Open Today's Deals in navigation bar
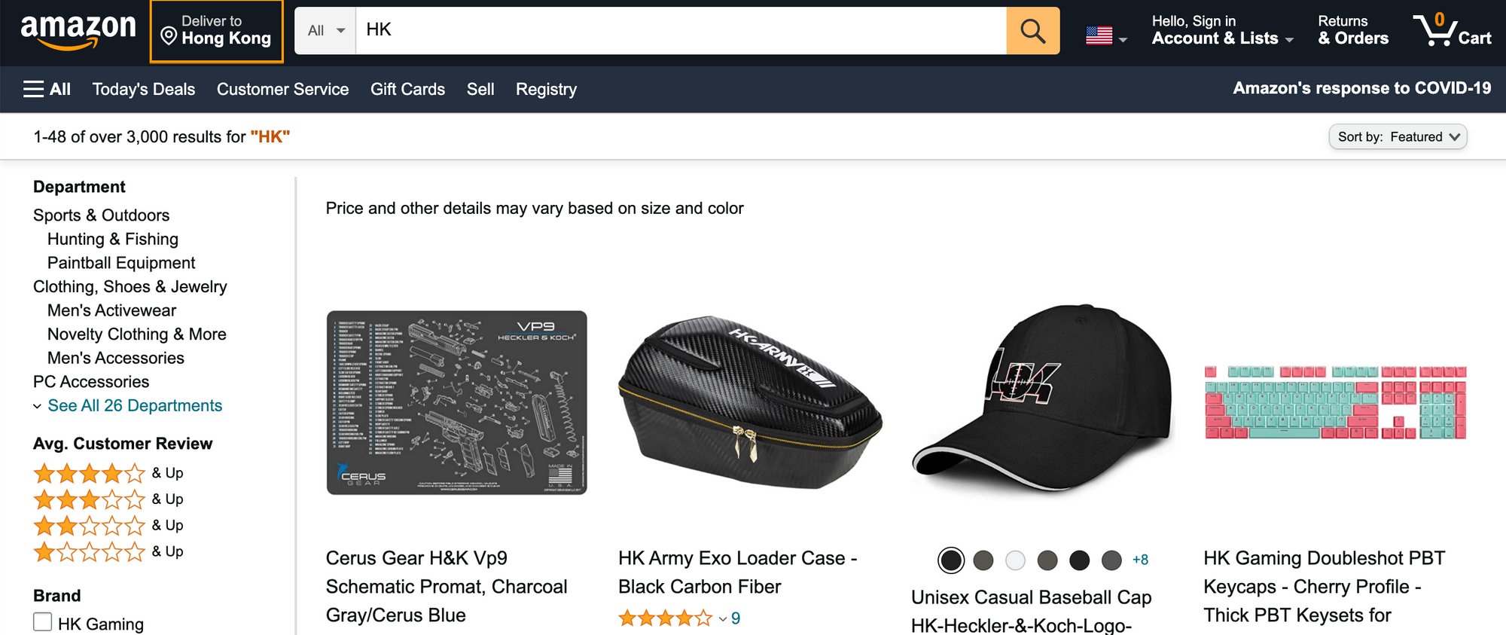 click(x=144, y=89)
